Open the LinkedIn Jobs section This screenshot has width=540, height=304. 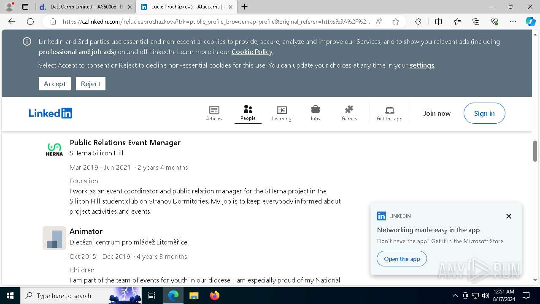point(315,113)
